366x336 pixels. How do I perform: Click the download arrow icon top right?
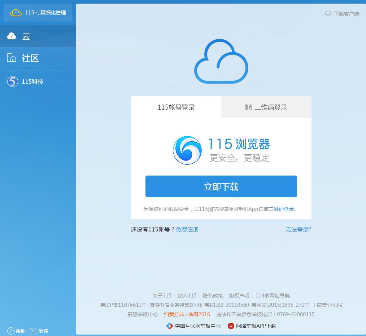click(328, 14)
